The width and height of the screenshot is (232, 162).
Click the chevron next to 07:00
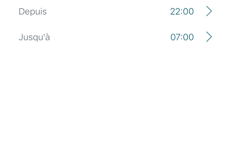(x=209, y=37)
